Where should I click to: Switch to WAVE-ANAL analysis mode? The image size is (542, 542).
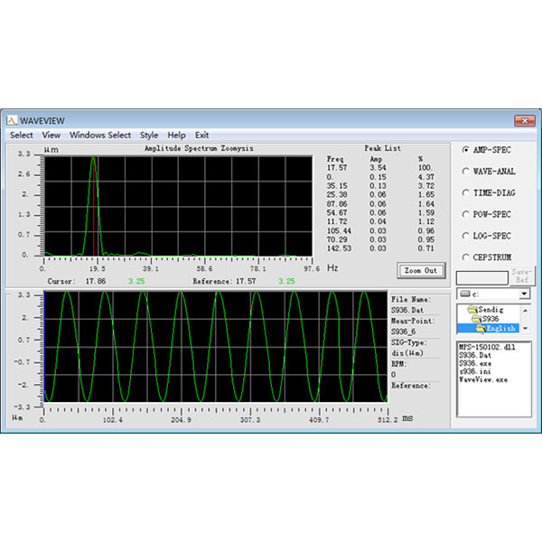tap(465, 171)
